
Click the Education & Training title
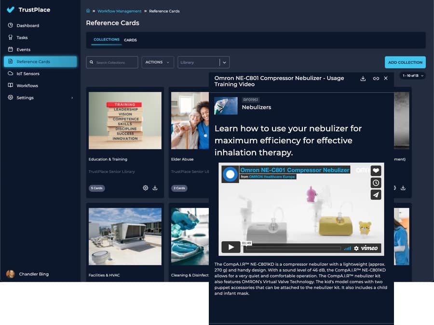pos(108,159)
